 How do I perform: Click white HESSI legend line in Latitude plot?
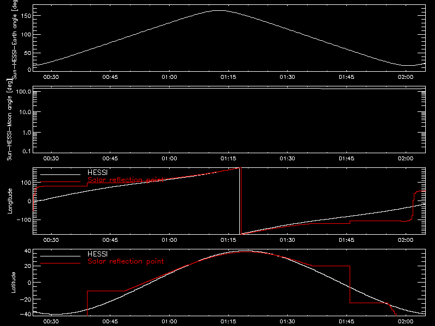(60, 256)
